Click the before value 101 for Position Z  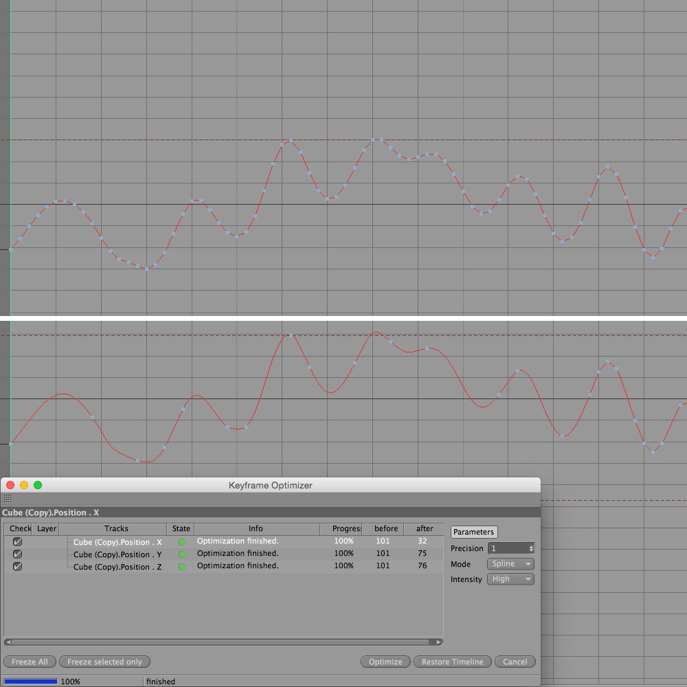click(383, 565)
